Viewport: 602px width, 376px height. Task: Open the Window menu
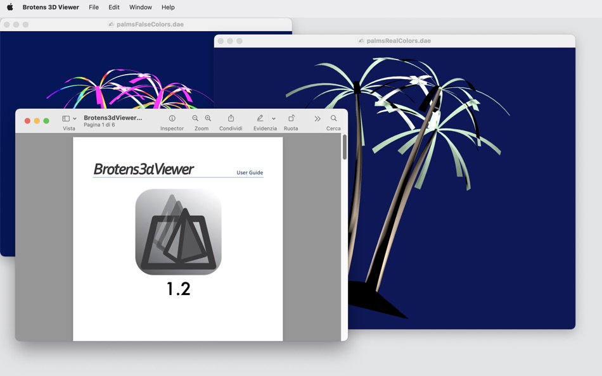pos(141,7)
